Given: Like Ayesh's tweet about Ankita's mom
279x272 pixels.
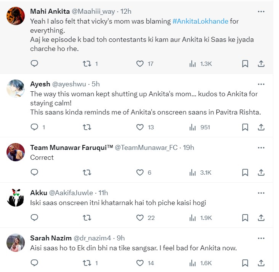Looking at the screenshot, I should pos(140,127).
